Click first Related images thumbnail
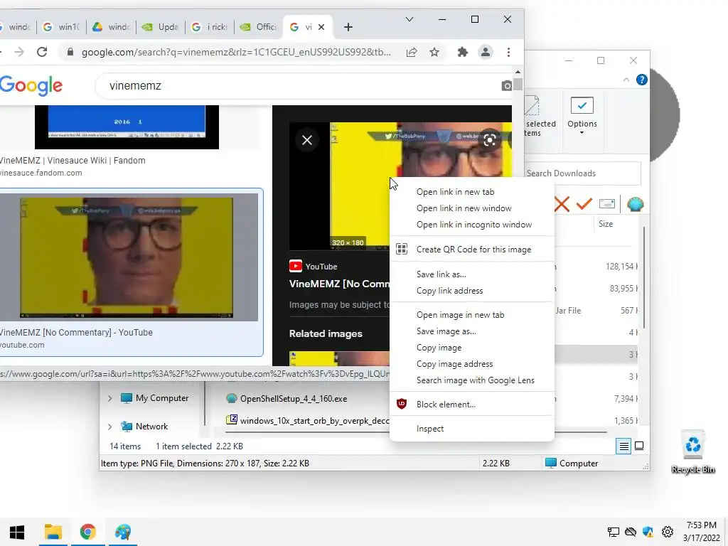The width and height of the screenshot is (728, 546). [x=339, y=358]
